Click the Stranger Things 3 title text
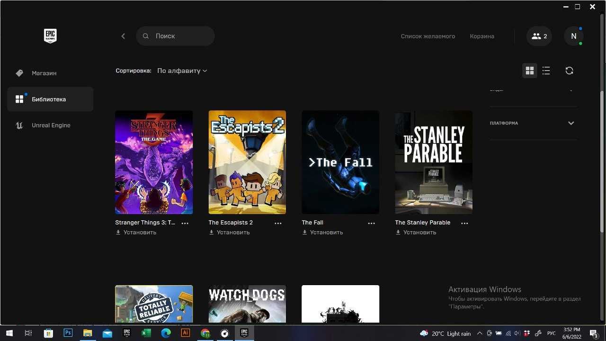 (145, 223)
